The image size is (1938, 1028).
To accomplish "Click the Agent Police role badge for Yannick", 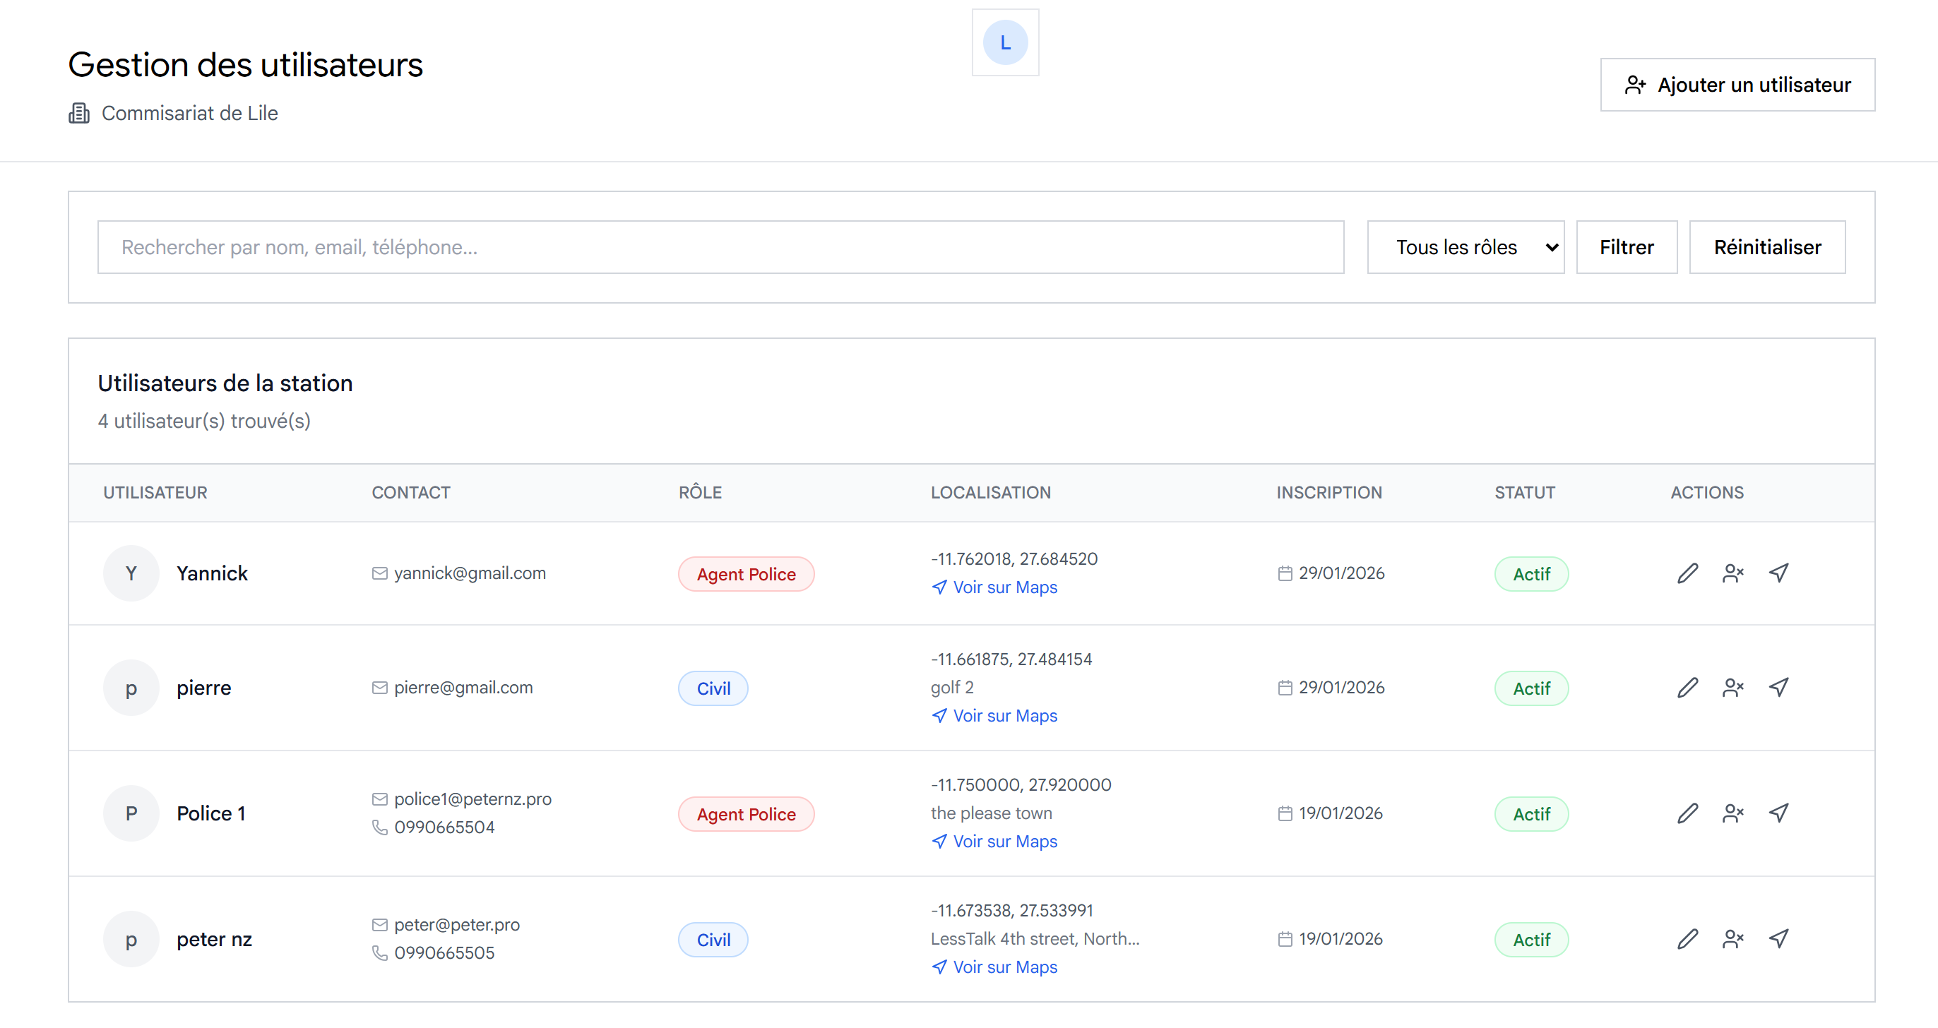I will 746,575.
